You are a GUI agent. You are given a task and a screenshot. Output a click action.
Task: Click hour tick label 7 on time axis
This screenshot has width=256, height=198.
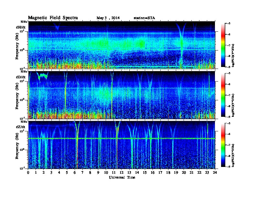[x=82, y=172]
